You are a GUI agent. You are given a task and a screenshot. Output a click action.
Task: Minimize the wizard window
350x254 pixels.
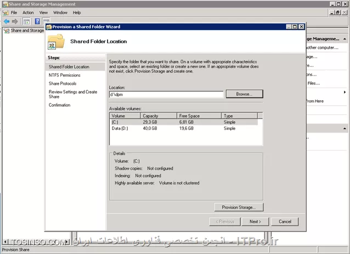pos(289,27)
